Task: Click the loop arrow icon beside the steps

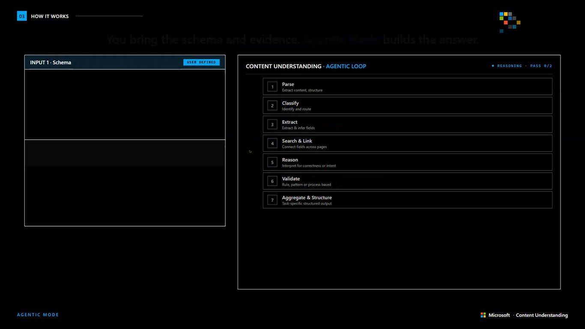Action: (x=250, y=152)
